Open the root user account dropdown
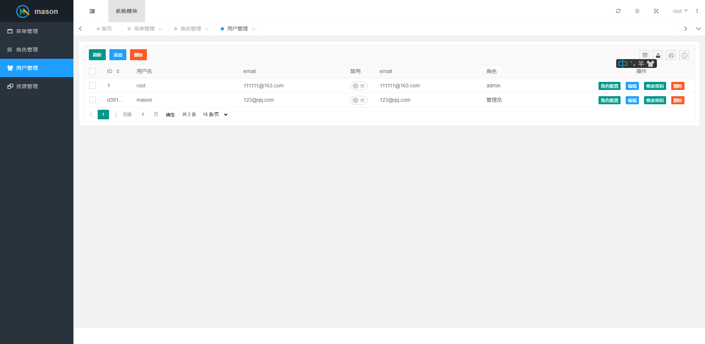 tap(680, 11)
